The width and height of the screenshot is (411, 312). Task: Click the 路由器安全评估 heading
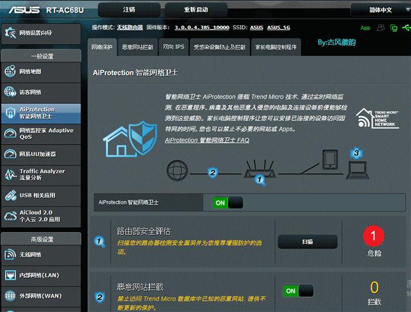(144, 231)
